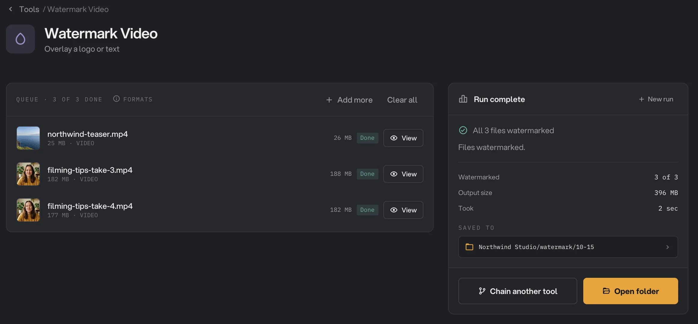The width and height of the screenshot is (698, 324).
Task: Start a New run
Action: [x=656, y=99]
